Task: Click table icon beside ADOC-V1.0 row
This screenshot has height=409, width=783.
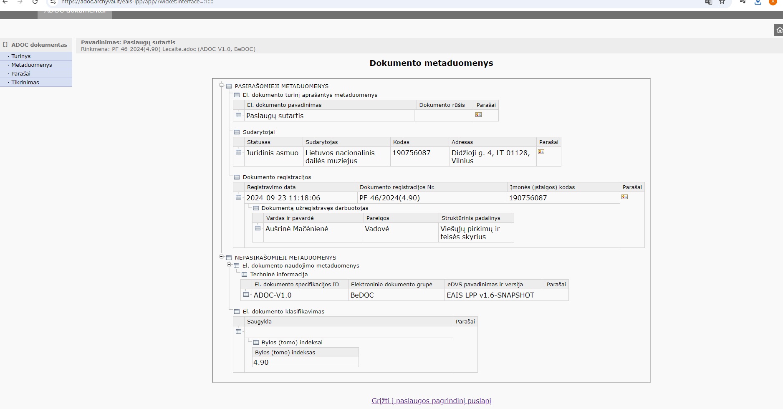Action: click(246, 295)
